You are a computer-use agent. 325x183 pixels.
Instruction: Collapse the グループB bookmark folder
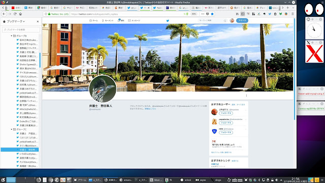point(12,36)
